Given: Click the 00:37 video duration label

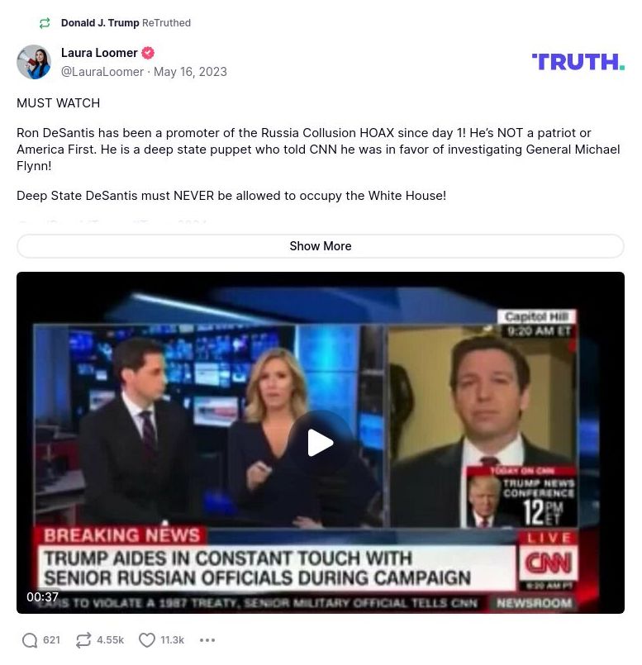Looking at the screenshot, I should (x=42, y=596).
